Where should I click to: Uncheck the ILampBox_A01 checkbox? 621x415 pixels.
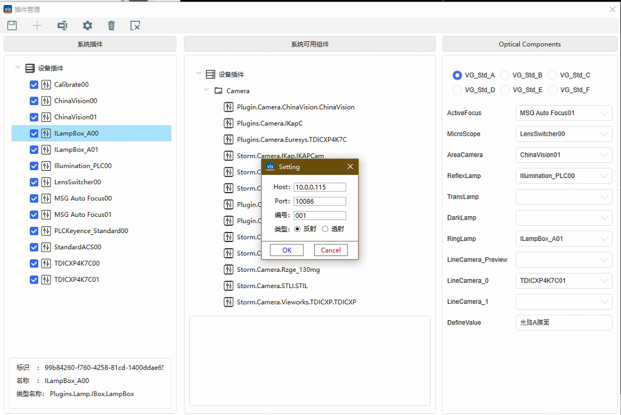coord(34,149)
